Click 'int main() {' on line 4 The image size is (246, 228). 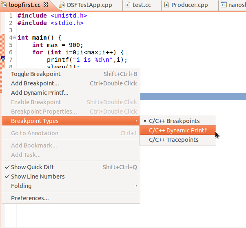[x=40, y=38]
